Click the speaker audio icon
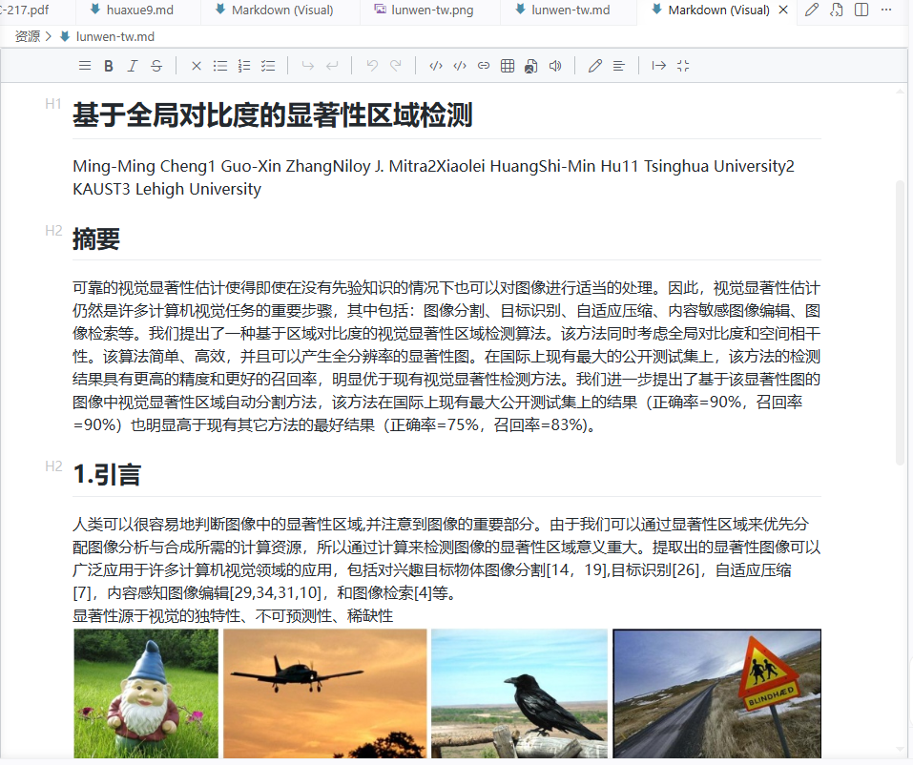The height and width of the screenshot is (765, 913). (x=555, y=66)
